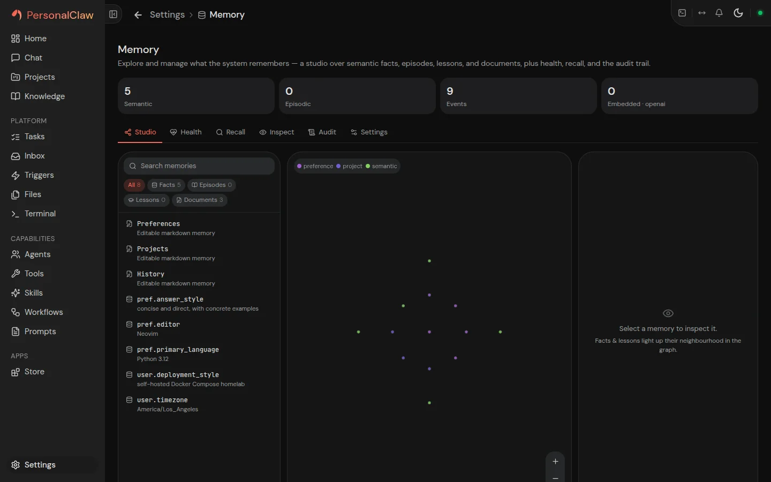Screen dimensions: 771x482
Task: Filter by Episodes 0
Action: pyautogui.click(x=211, y=185)
